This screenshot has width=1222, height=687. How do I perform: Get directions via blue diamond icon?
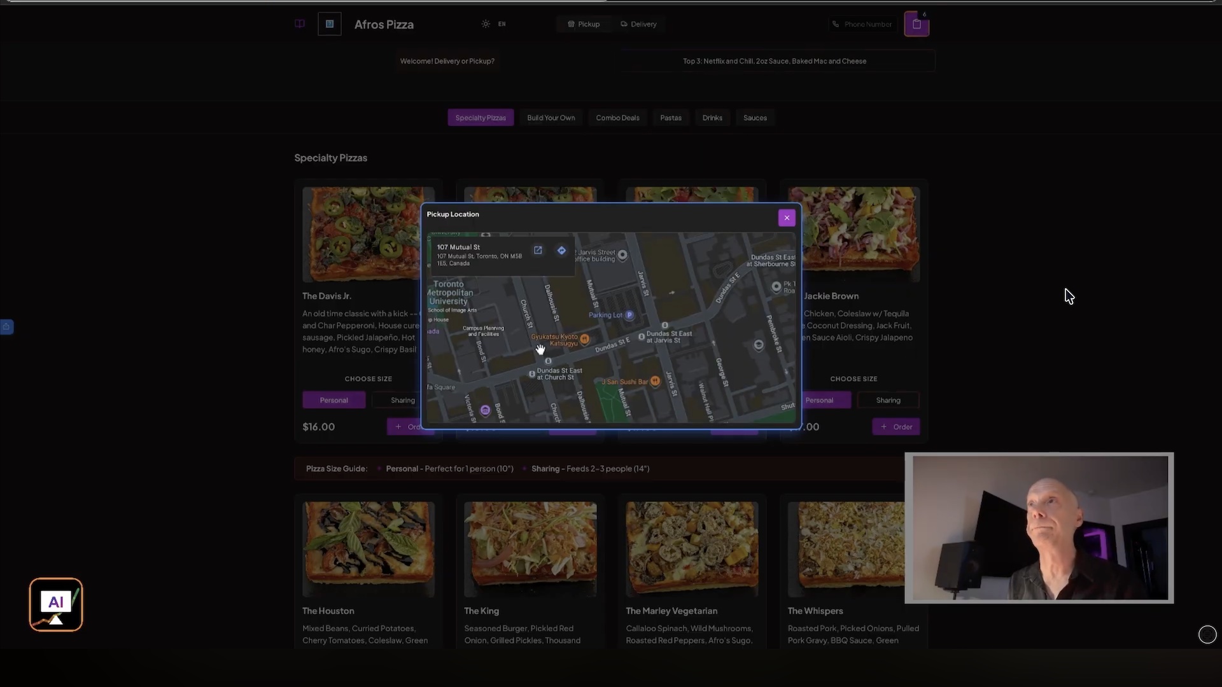coord(561,251)
